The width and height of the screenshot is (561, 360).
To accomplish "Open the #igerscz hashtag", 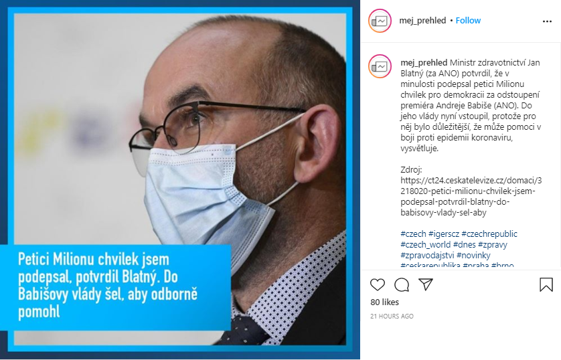I will (x=444, y=234).
